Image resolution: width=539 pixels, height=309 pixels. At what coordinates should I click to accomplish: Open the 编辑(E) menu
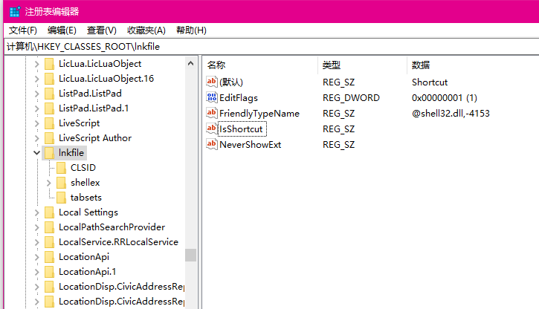(x=62, y=30)
